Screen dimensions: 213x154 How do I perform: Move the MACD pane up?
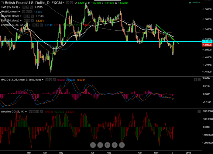tap(195, 80)
